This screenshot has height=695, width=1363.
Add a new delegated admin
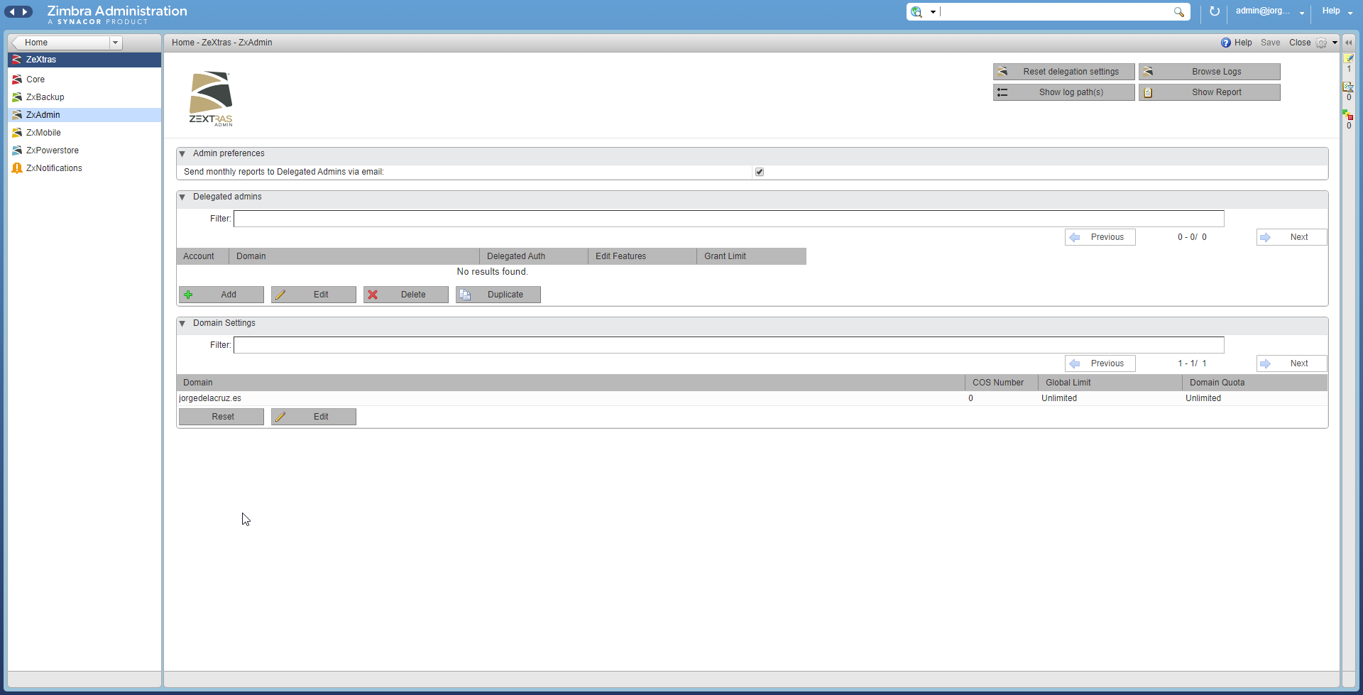[x=221, y=295]
